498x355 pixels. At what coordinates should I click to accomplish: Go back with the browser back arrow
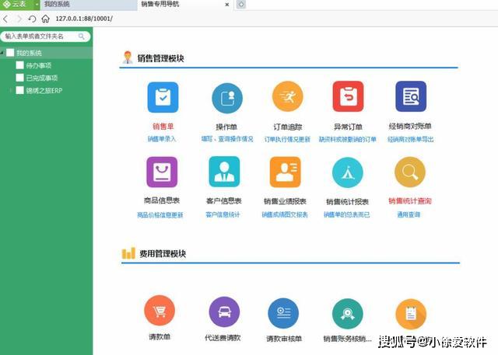point(5,19)
